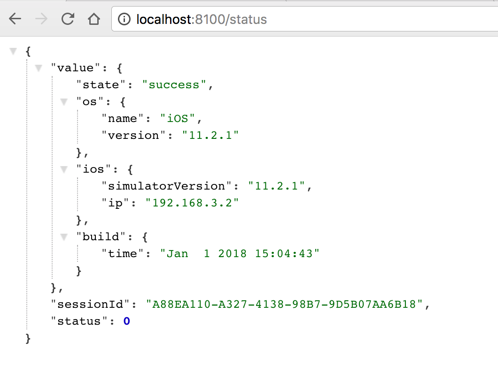This screenshot has height=381, width=498.
Task: View site information icon in address bar
Action: coord(124,19)
